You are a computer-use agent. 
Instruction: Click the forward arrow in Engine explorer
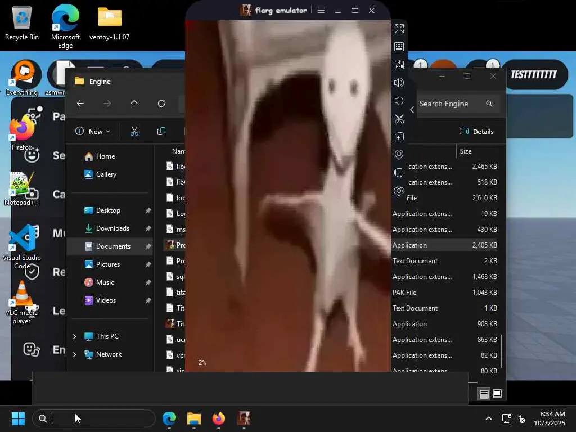click(x=107, y=103)
